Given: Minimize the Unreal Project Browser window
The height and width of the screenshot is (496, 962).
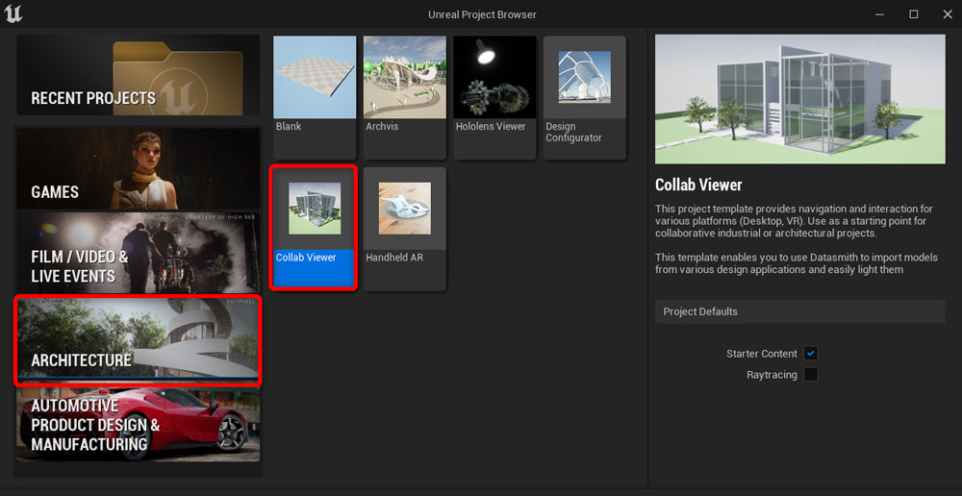Looking at the screenshot, I should [x=880, y=14].
